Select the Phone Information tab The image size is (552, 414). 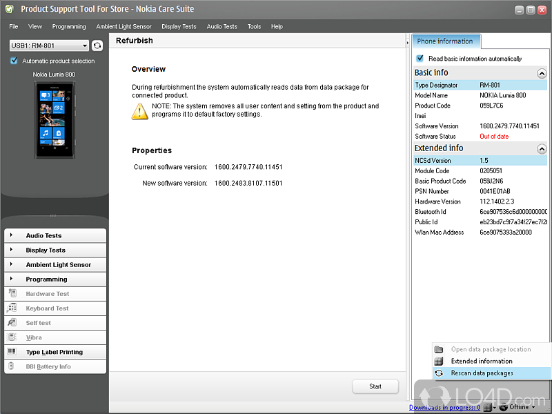click(445, 41)
